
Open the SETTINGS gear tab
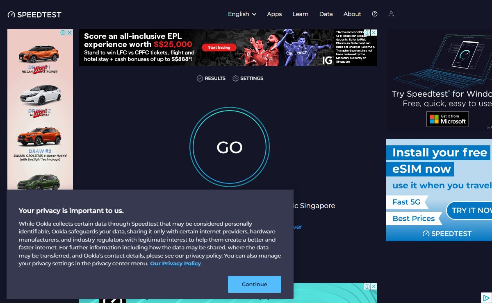pos(248,78)
